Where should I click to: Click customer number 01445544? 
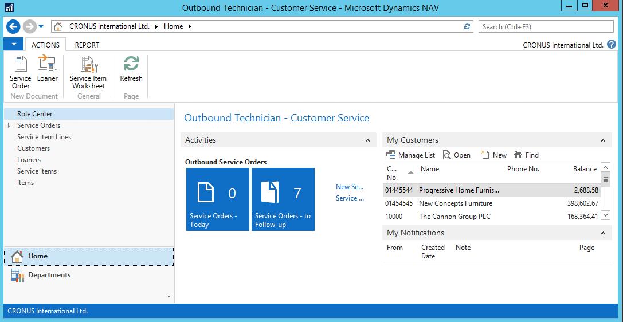click(399, 190)
